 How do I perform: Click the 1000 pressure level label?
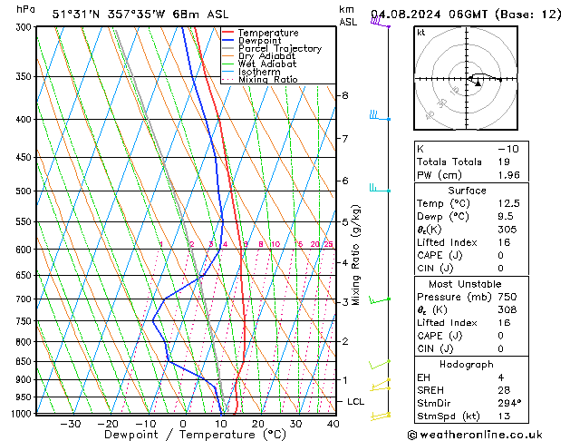22,414
